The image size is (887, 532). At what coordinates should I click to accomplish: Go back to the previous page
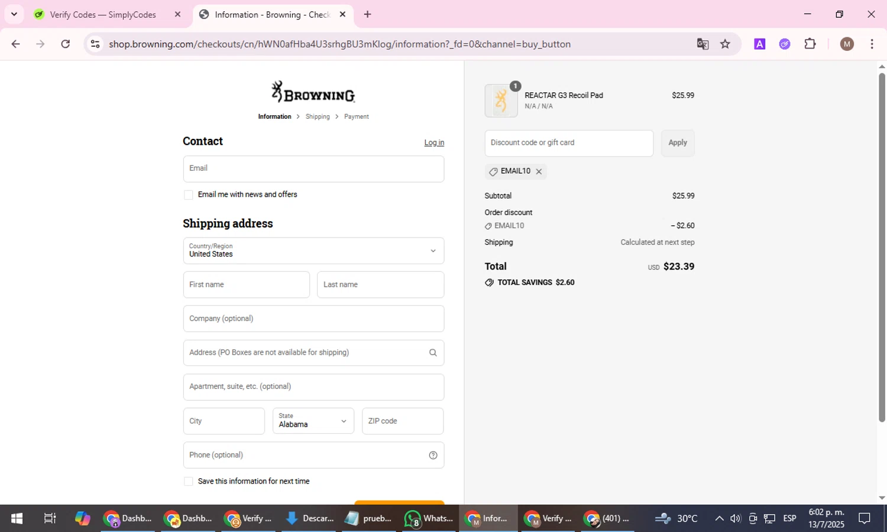[x=16, y=44]
